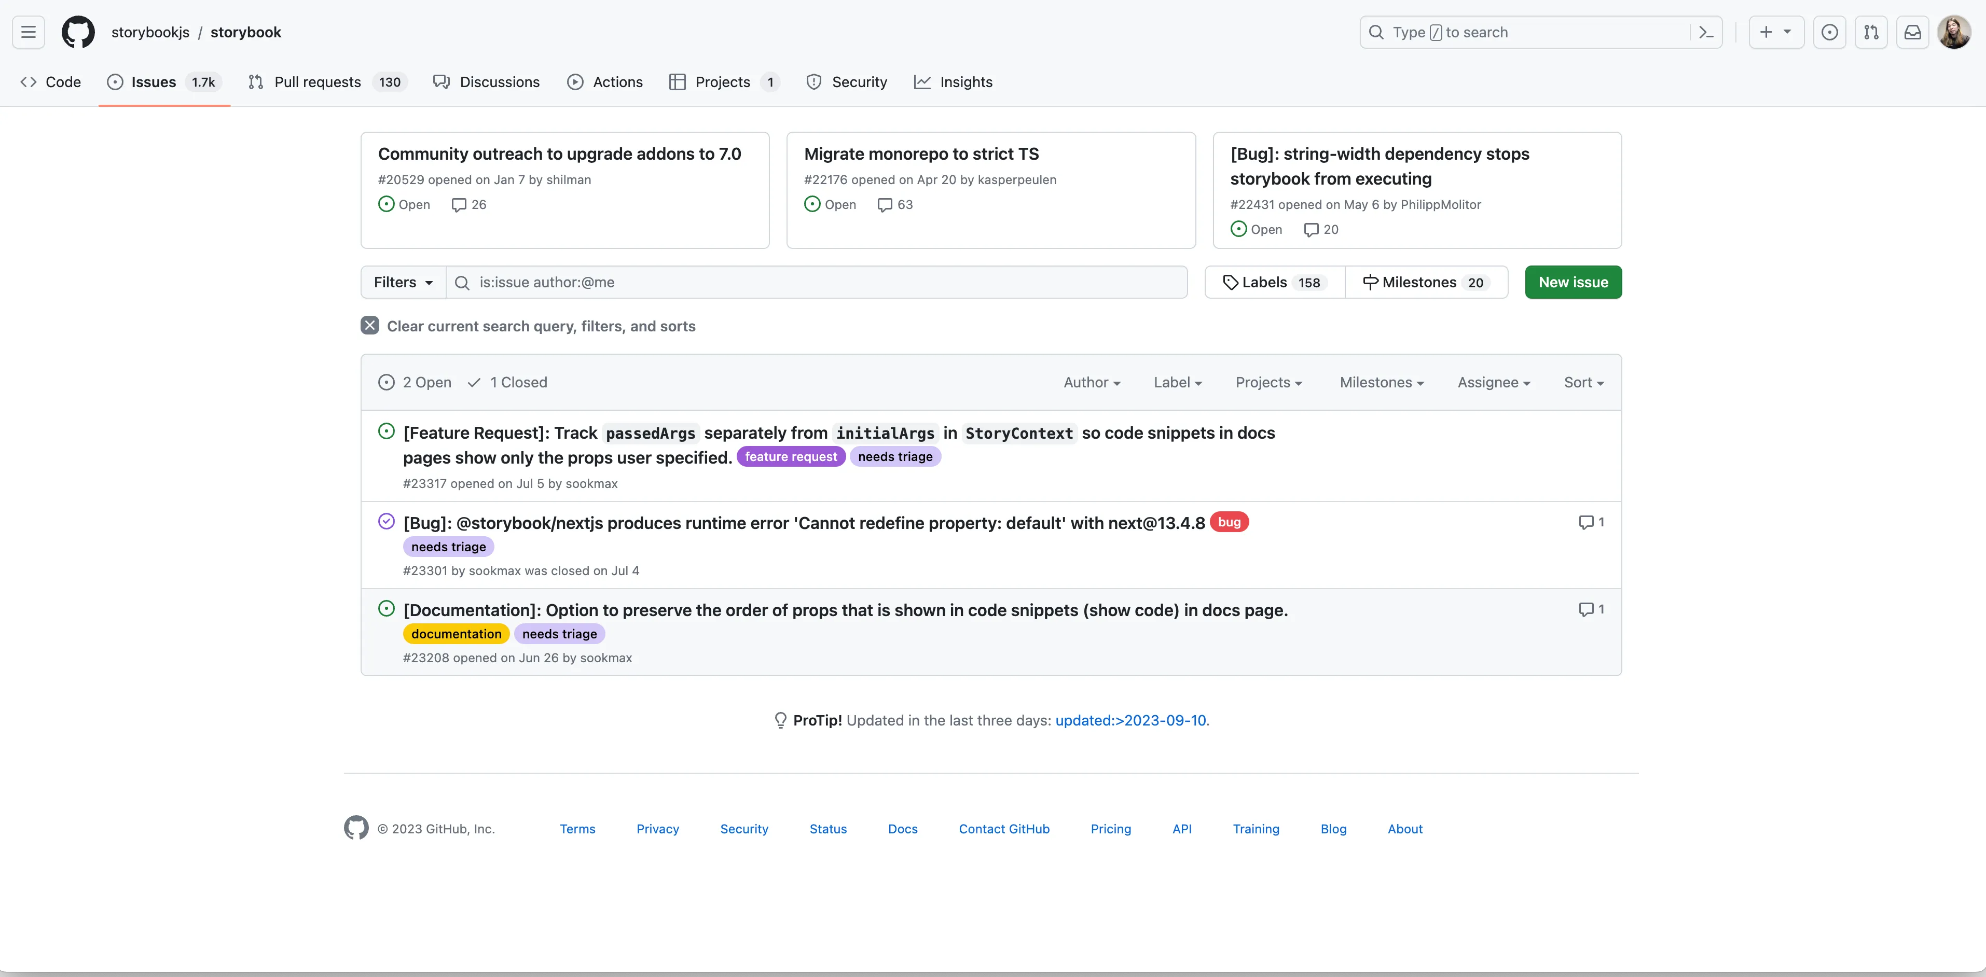Open the command palette icon

pos(1706,32)
